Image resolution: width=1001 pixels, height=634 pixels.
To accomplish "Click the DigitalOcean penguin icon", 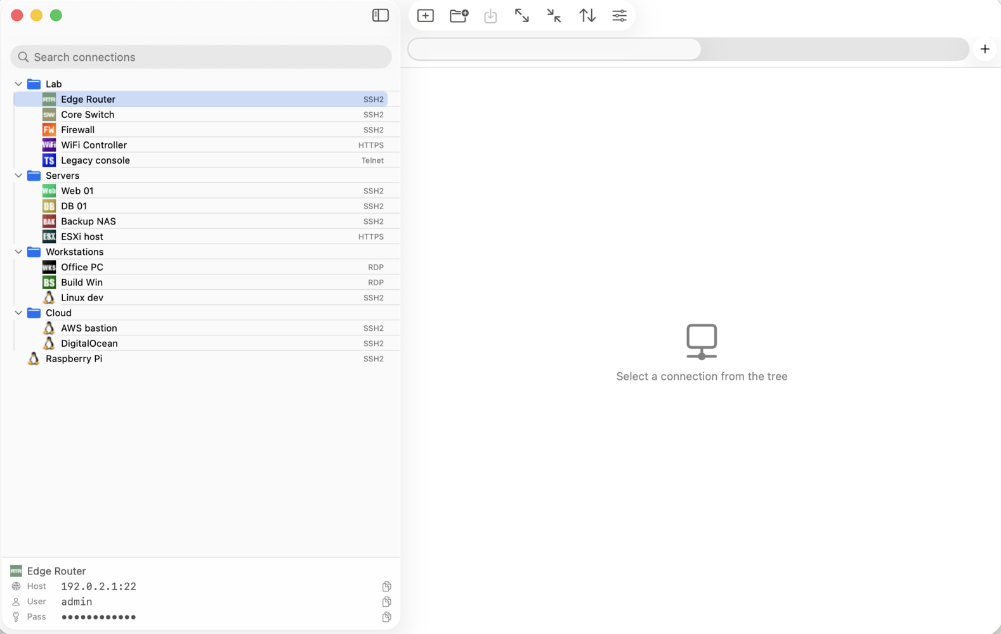I will tap(49, 343).
